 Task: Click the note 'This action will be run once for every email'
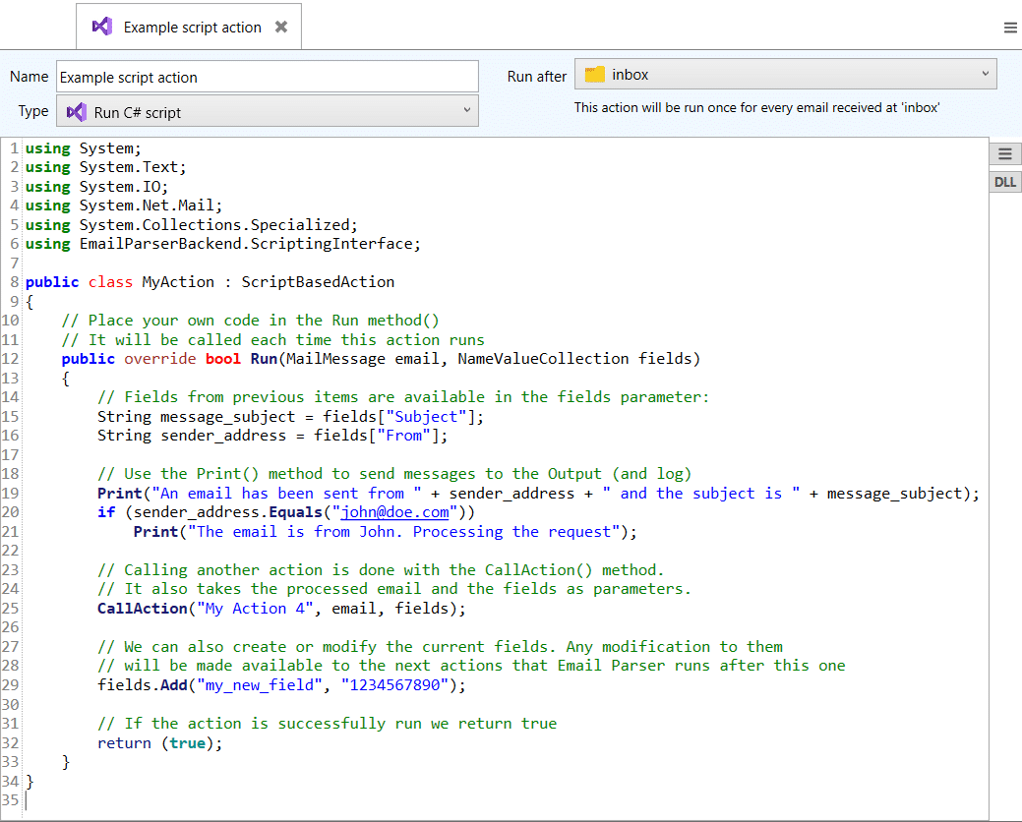click(756, 107)
